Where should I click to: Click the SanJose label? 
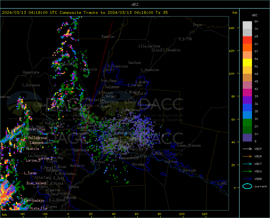[x=134, y=63]
